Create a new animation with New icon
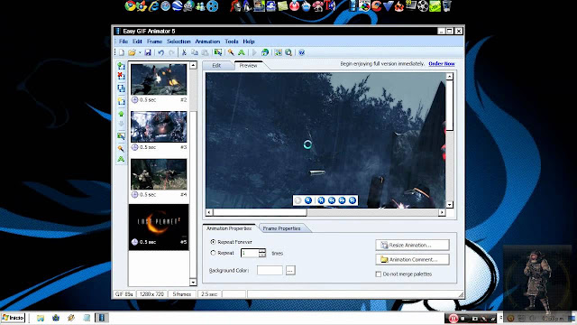This screenshot has width=577, height=325. pyautogui.click(x=122, y=52)
